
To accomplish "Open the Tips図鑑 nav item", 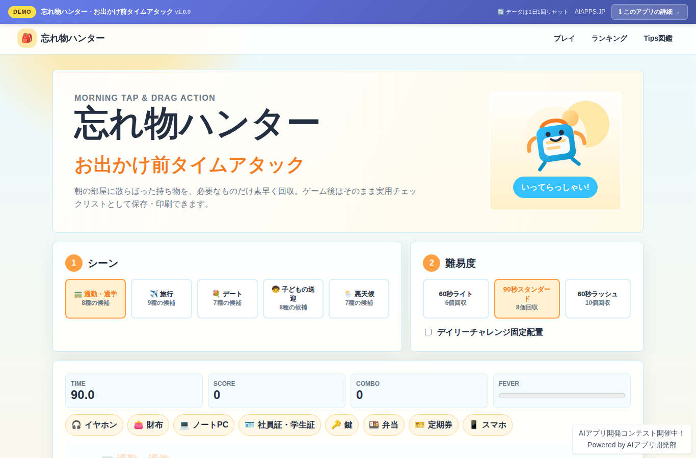I will click(x=658, y=38).
